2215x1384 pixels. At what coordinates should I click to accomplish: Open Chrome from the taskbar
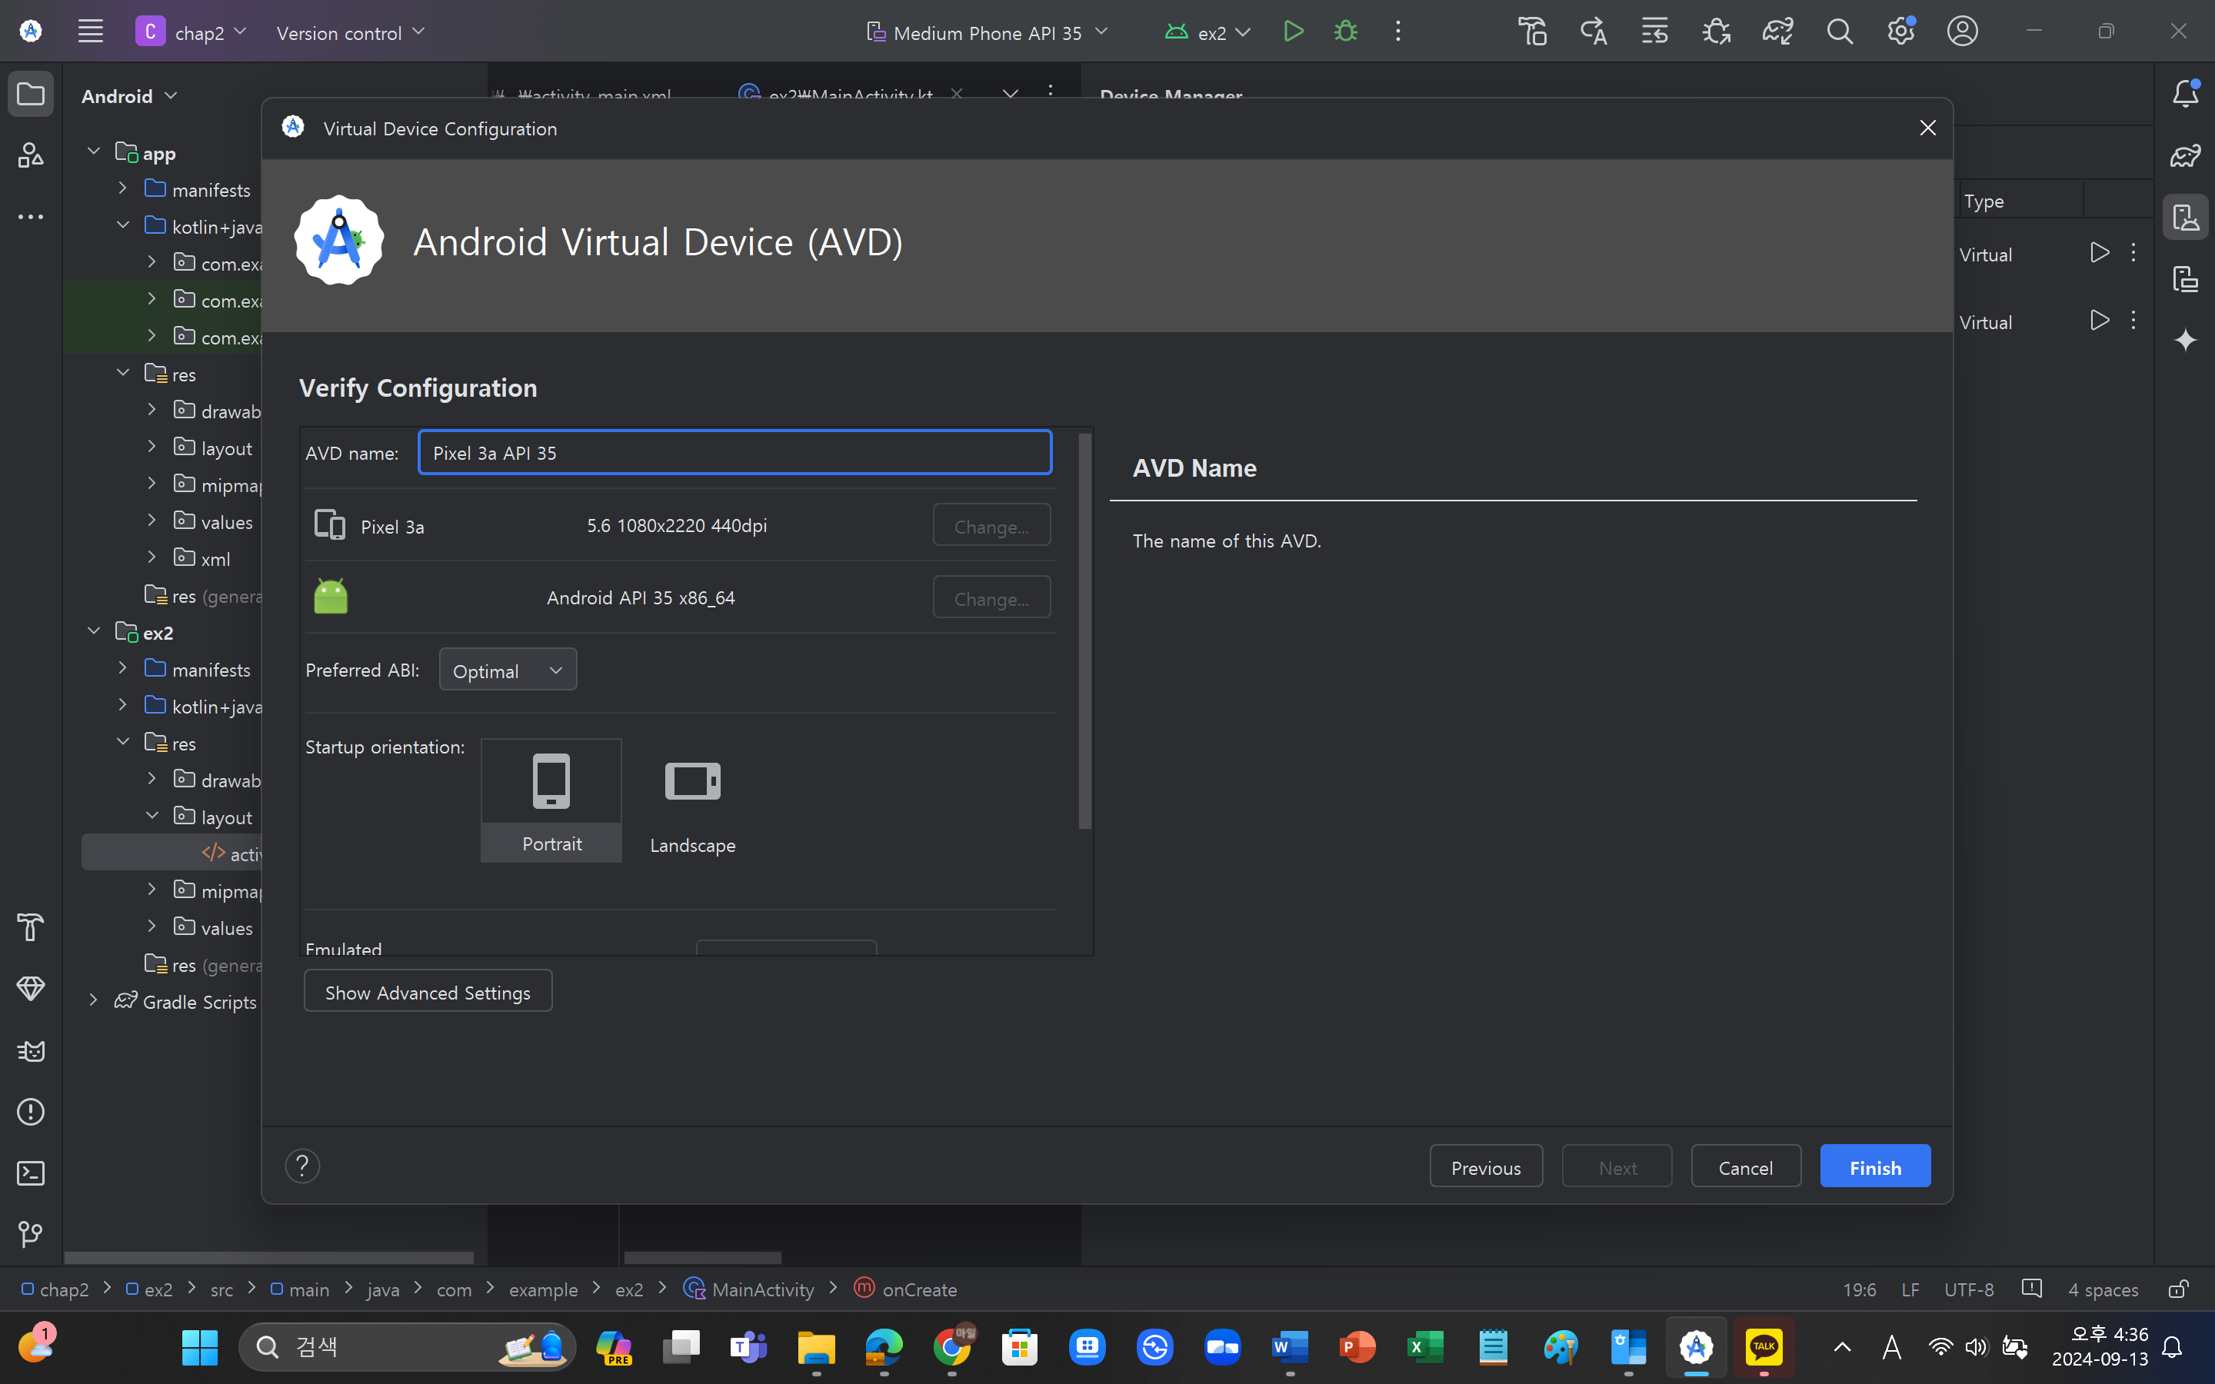point(953,1346)
